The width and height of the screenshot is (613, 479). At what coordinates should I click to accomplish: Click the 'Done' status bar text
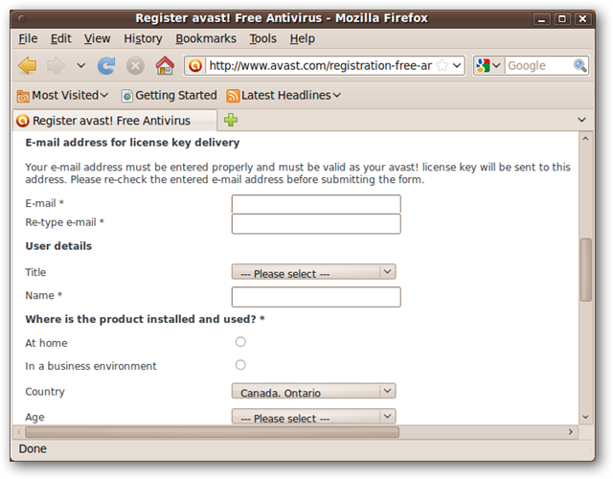pos(33,448)
